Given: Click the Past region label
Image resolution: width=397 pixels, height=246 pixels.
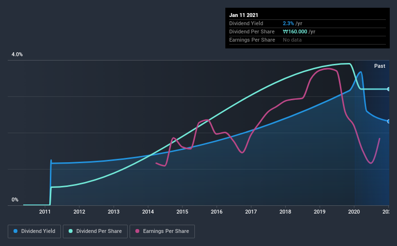Looking at the screenshot, I should click(380, 66).
